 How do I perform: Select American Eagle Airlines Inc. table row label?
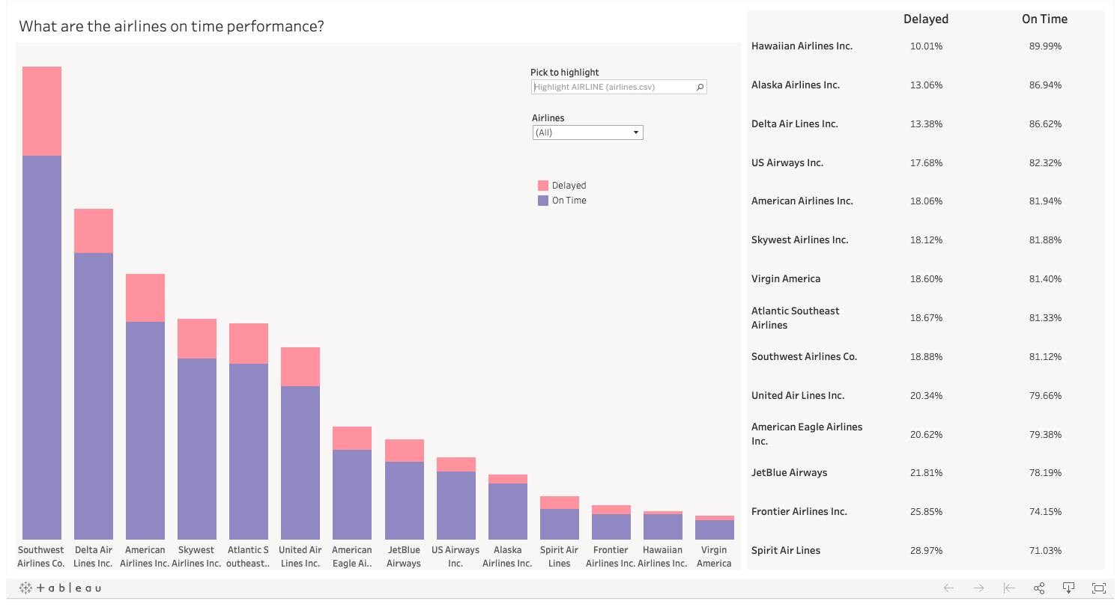click(x=807, y=434)
